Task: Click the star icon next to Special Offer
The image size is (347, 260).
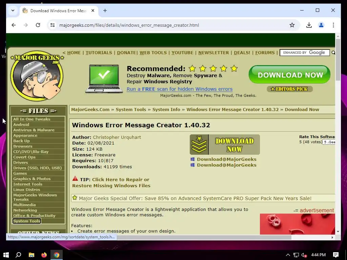Action: click(75, 198)
